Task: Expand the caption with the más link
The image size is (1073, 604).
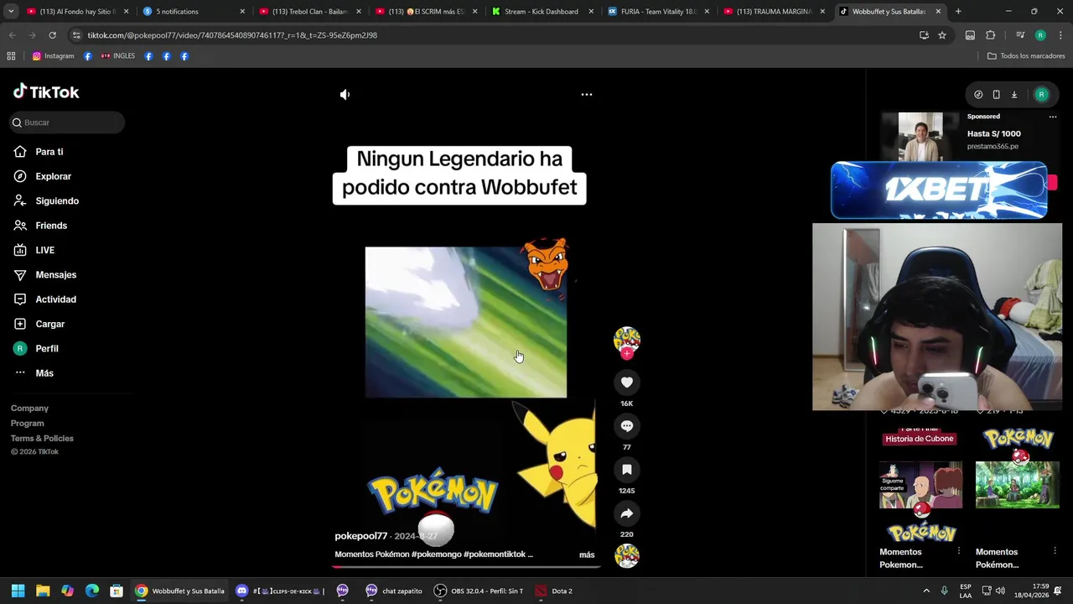Action: [x=587, y=555]
